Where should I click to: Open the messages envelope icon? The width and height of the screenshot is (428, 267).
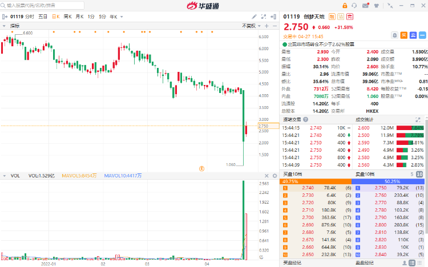pos(364,6)
